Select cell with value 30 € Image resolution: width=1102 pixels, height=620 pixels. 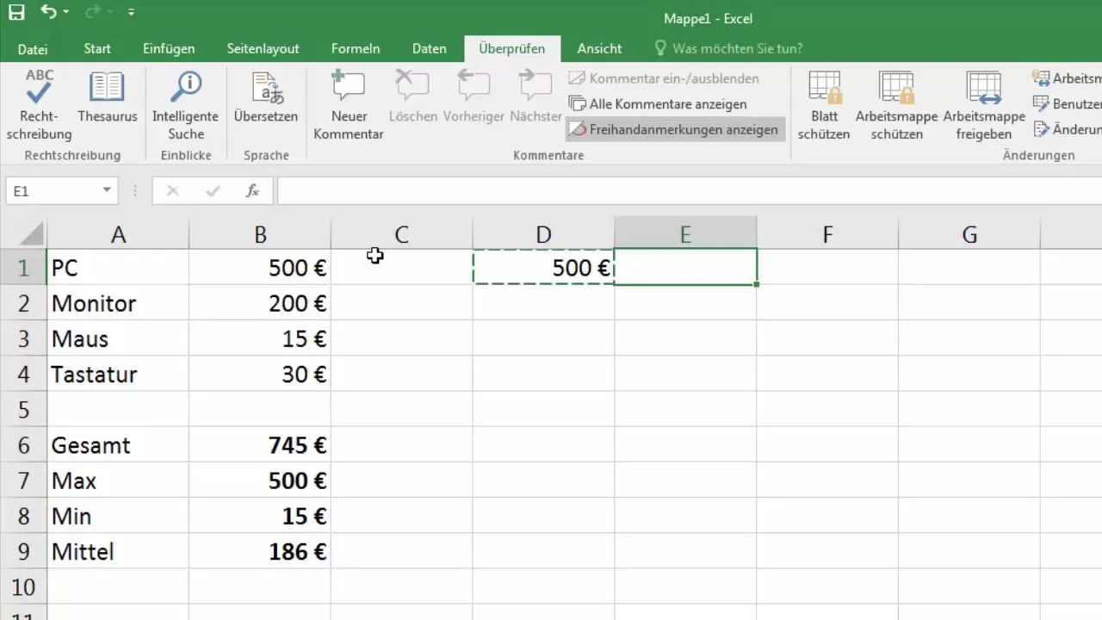[x=260, y=374]
